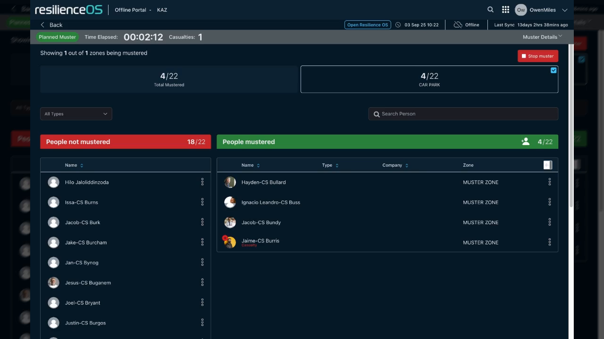The width and height of the screenshot is (604, 339).
Task: Open options menu for Ignacio Leandro-CS Buss
Action: [550, 202]
